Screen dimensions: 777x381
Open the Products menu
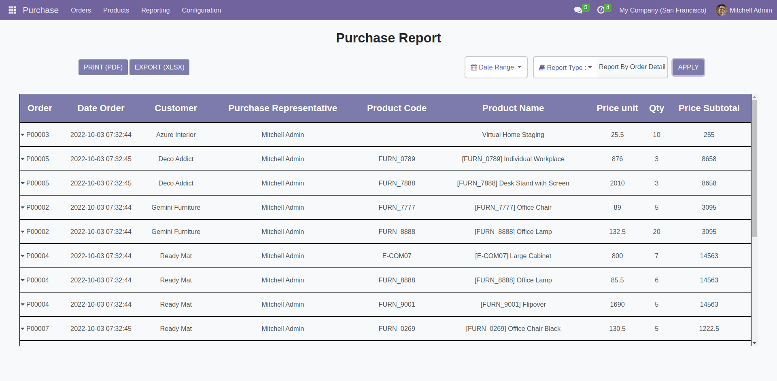[116, 10]
